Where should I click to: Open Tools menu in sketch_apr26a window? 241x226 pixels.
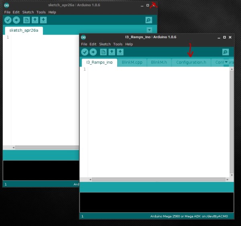[41, 12]
